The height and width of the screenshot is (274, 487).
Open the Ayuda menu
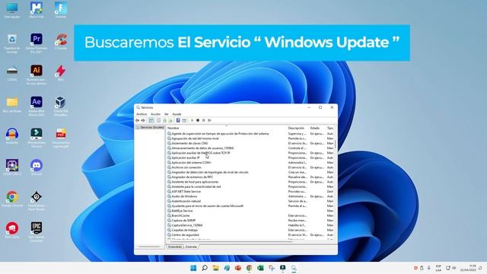(x=177, y=114)
